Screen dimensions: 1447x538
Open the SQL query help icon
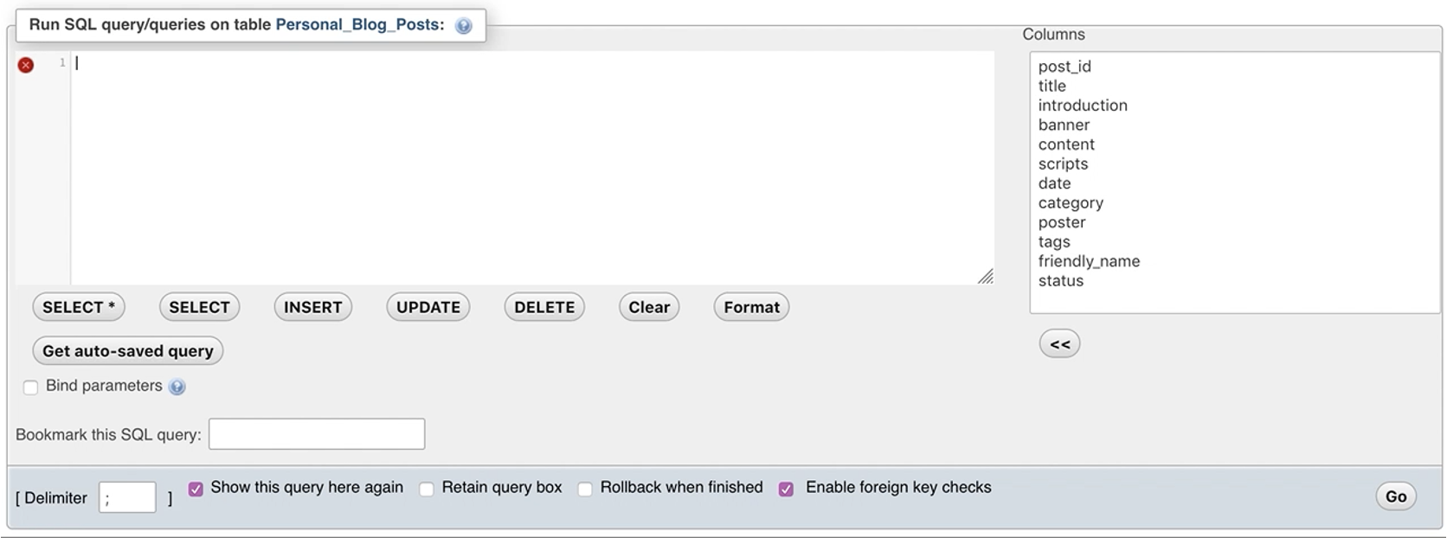464,26
